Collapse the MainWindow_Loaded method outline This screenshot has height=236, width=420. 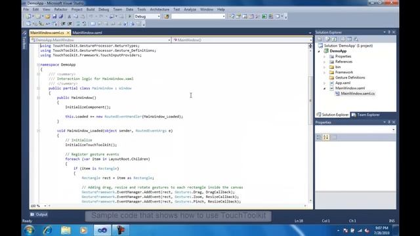38,131
